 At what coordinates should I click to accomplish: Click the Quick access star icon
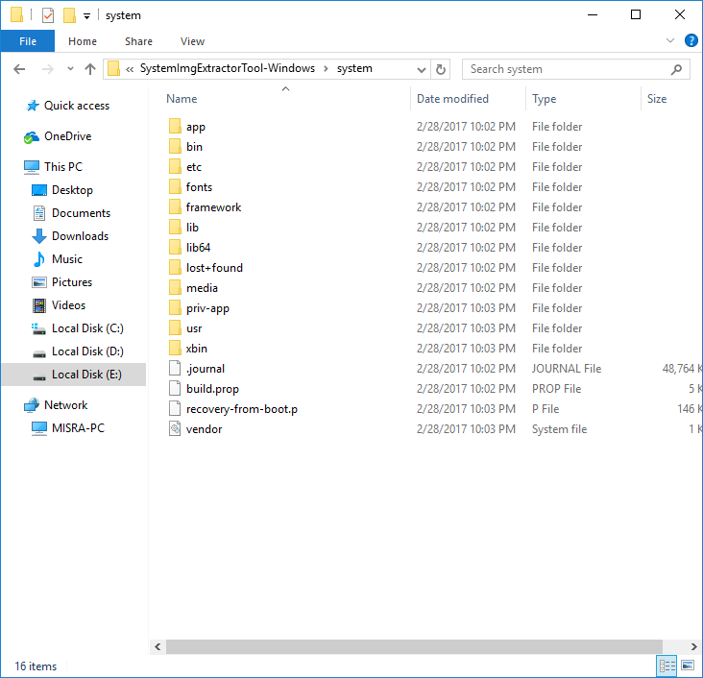pos(33,106)
